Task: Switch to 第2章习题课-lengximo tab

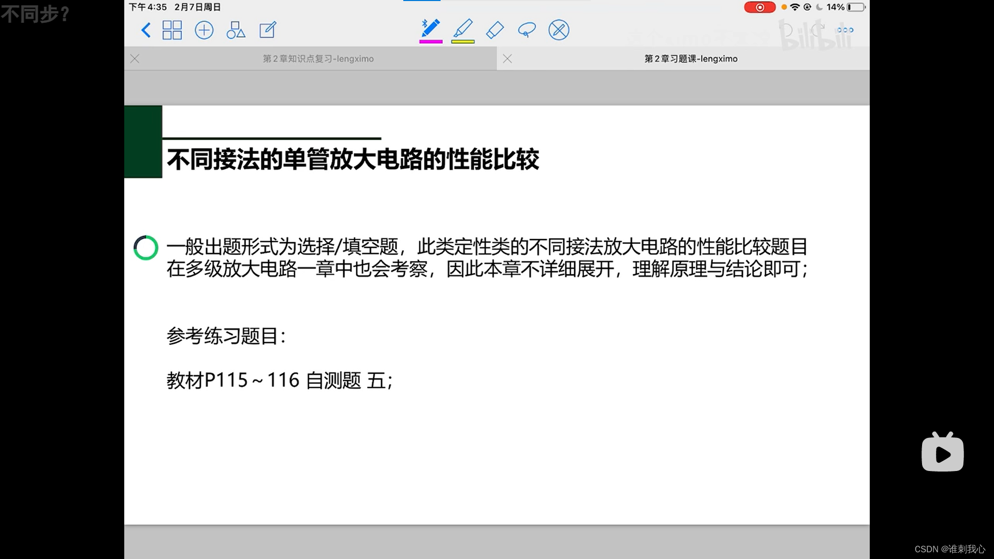Action: [691, 59]
